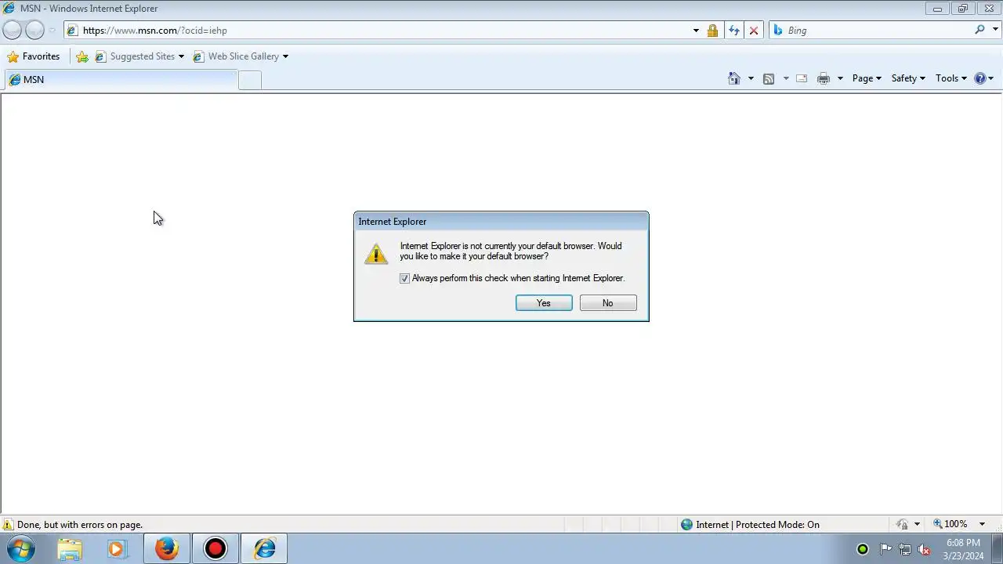This screenshot has height=564, width=1003.
Task: Open the Help question mark menu
Action: (x=983, y=78)
